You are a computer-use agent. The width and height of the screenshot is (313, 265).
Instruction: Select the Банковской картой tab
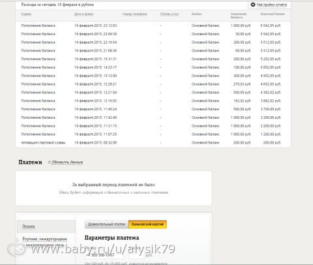pos(147,225)
